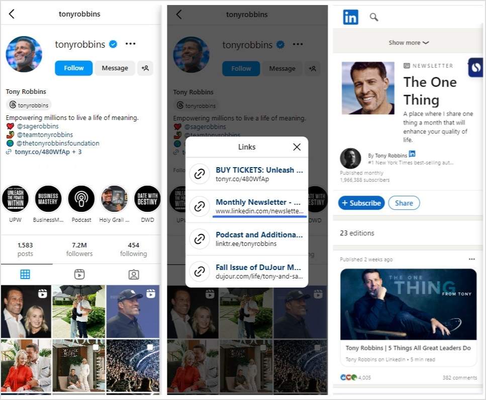View 382 comments on the article

460,377
